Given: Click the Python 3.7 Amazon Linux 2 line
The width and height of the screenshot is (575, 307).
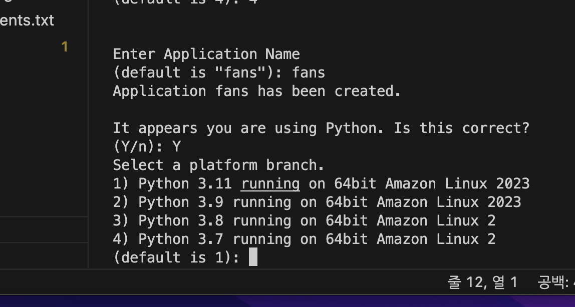Looking at the screenshot, I should click(x=305, y=239).
